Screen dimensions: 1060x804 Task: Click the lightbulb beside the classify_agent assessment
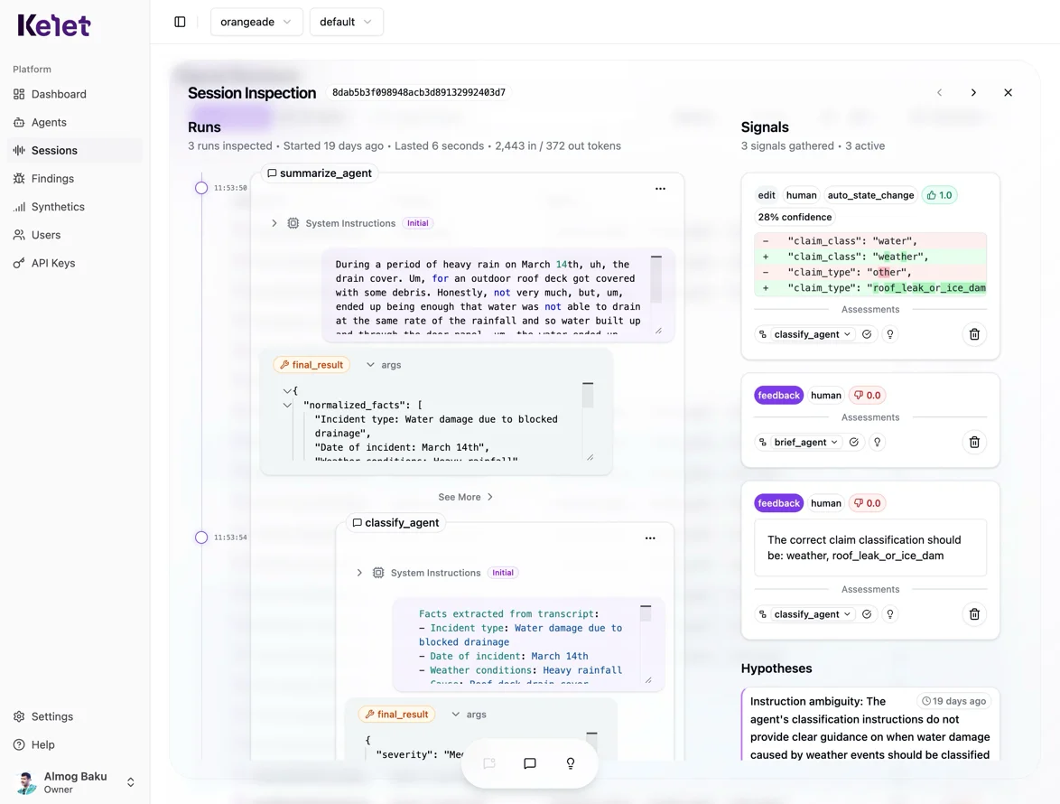889,333
